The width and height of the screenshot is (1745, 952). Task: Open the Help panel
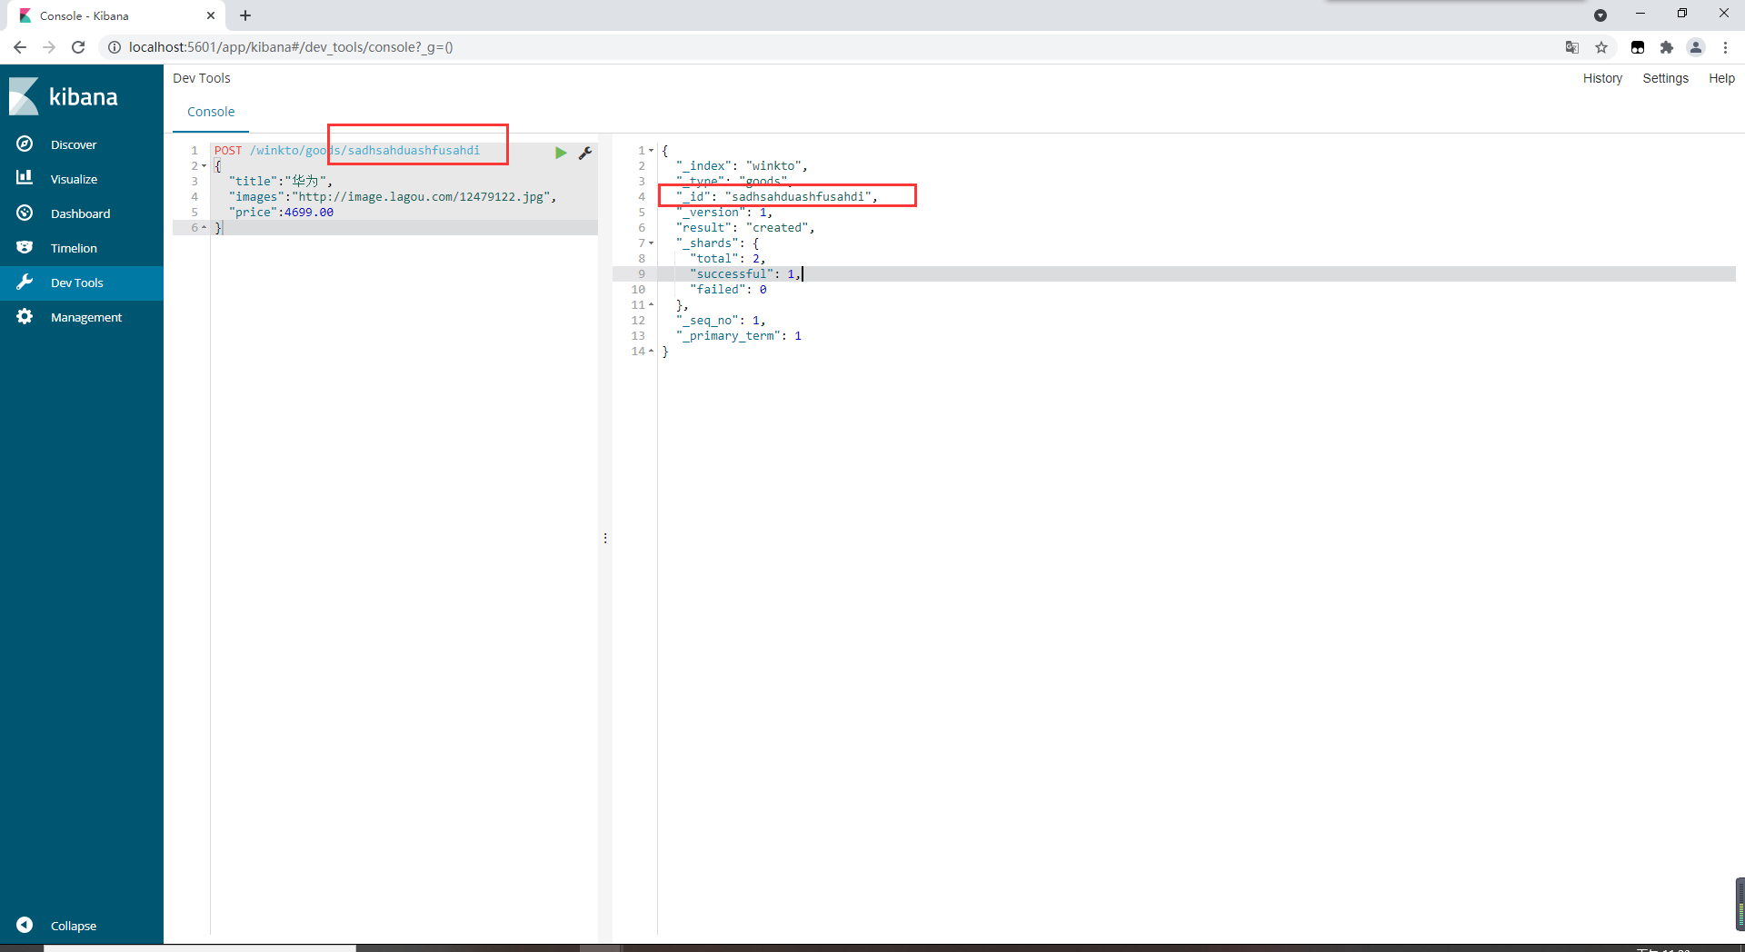click(x=1721, y=78)
